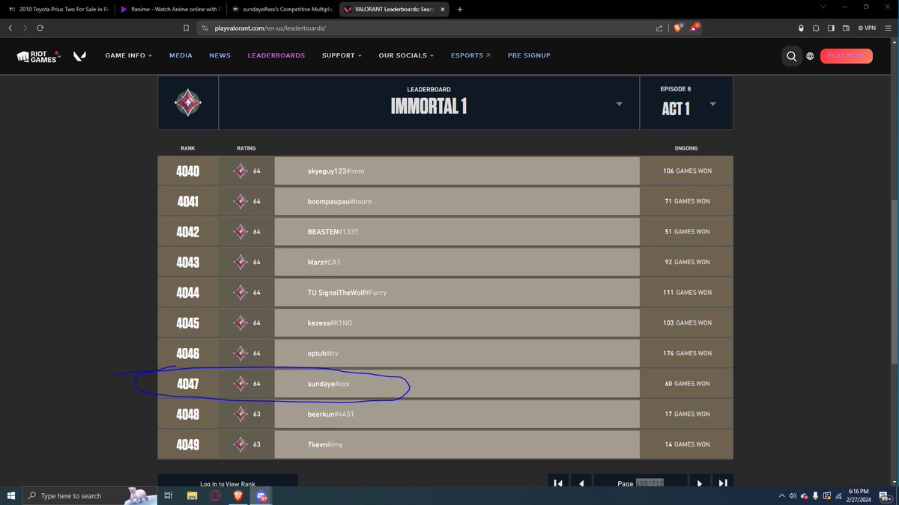Click the bookmark icon in address bar

186,28
